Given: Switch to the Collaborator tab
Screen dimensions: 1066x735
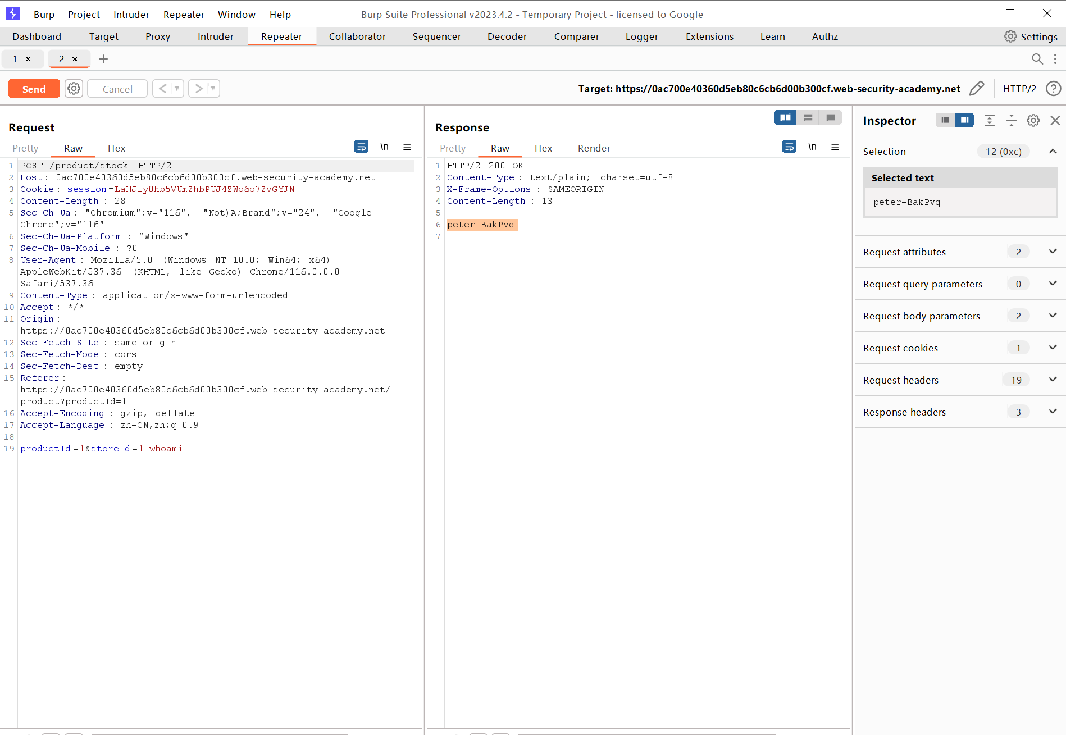Looking at the screenshot, I should (x=357, y=36).
